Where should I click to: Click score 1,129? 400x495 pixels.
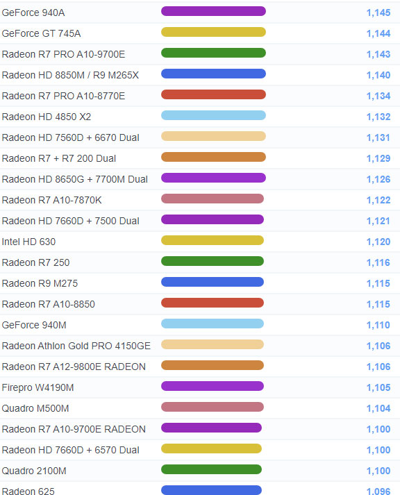tap(378, 158)
